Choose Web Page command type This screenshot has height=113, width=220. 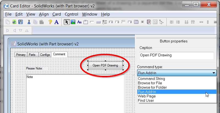177,96
